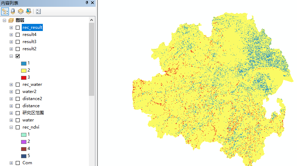Enable the distance layer checkbox
The height and width of the screenshot is (166, 297).
tap(17, 106)
